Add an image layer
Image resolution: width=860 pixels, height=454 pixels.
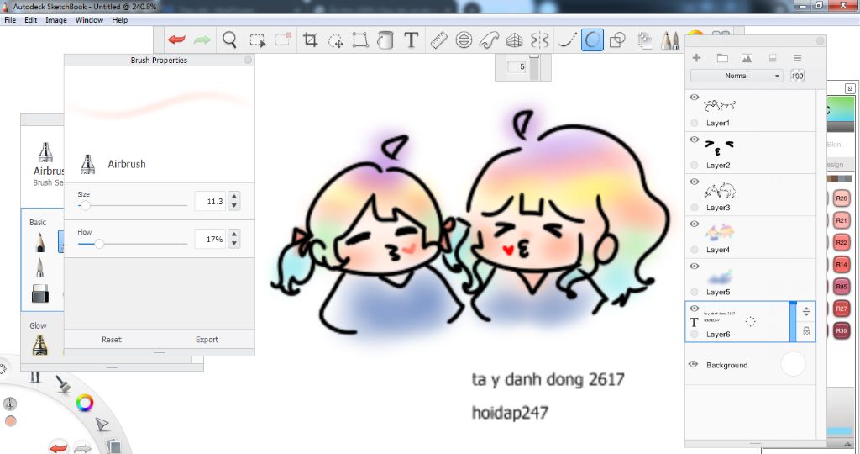tap(747, 58)
